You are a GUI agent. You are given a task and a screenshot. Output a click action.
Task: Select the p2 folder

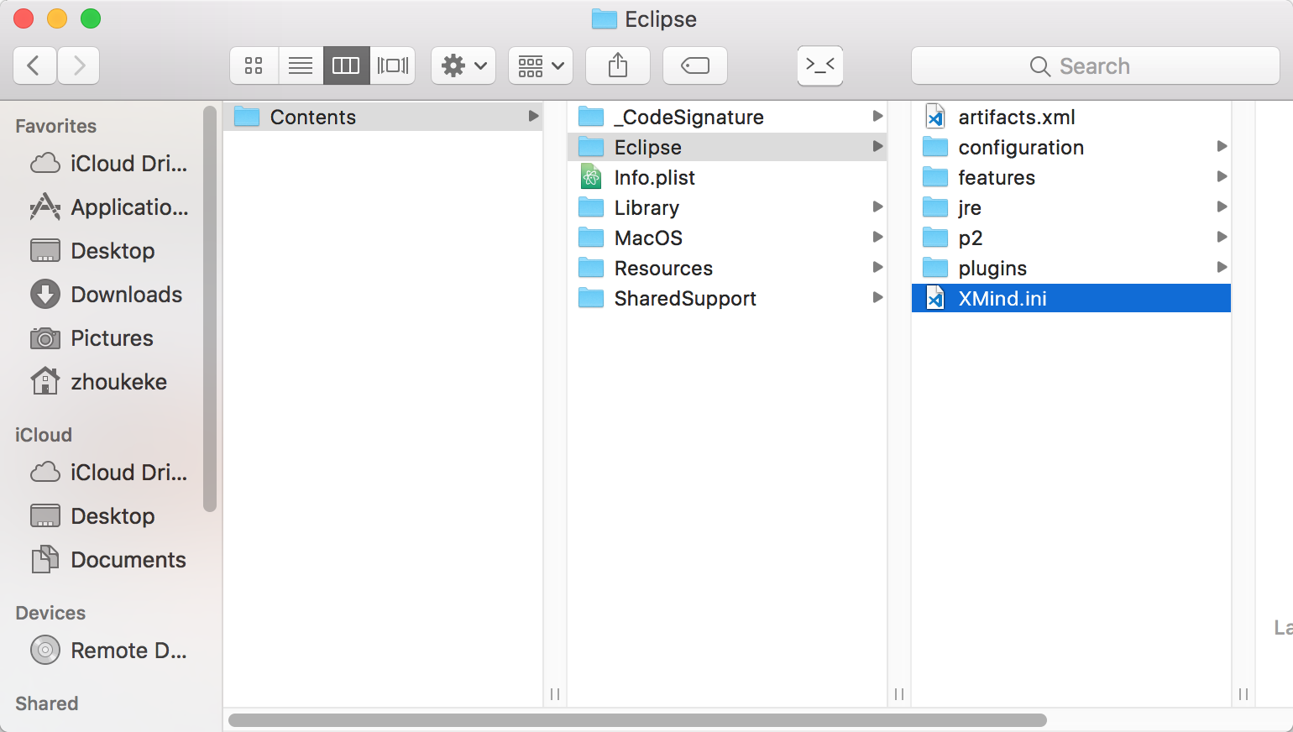click(x=1071, y=238)
